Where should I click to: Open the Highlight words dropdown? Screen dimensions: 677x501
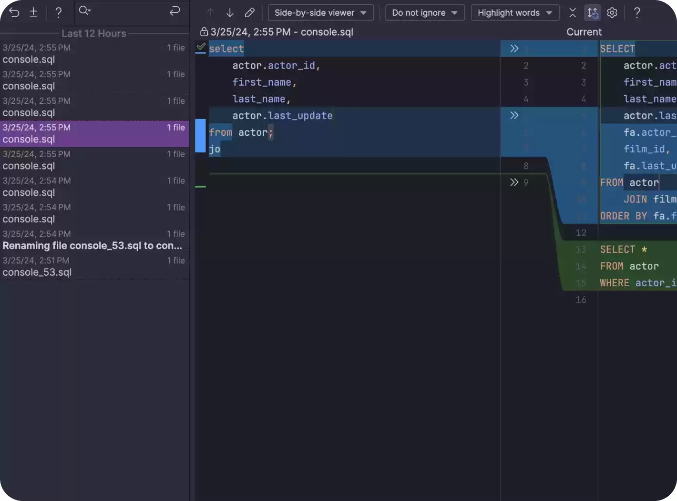[515, 13]
